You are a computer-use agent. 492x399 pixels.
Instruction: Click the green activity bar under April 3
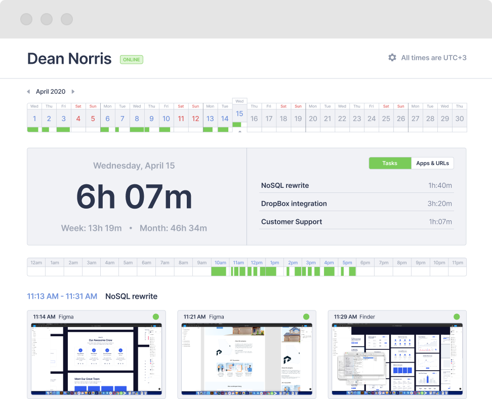(63, 130)
